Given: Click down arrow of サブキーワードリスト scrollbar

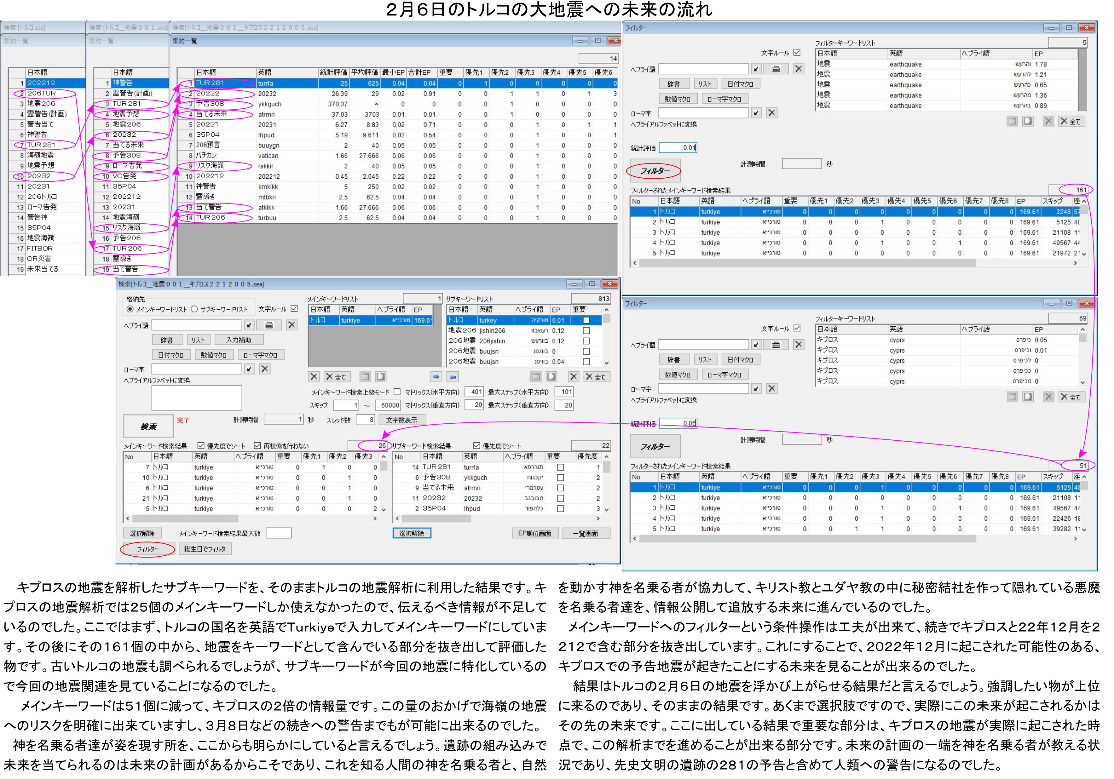Looking at the screenshot, I should point(607,362).
